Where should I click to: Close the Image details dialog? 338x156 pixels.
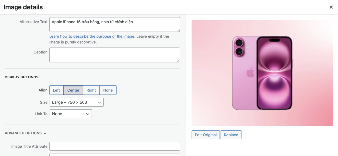point(331,7)
